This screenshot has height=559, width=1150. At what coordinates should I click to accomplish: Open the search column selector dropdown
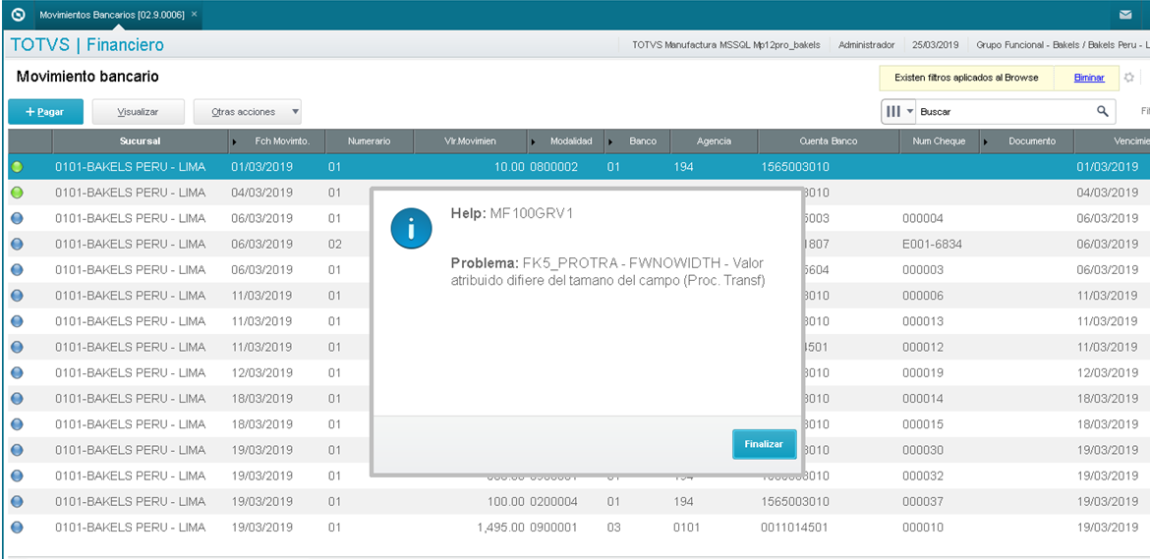coord(898,111)
